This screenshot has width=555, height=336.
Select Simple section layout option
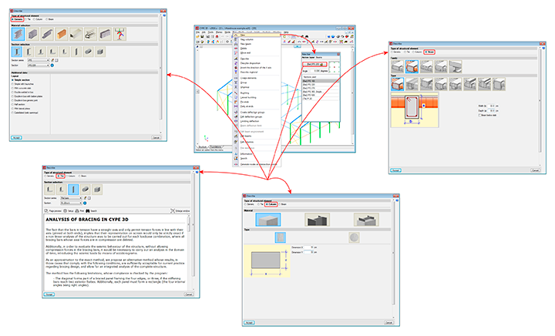pyautogui.click(x=21, y=80)
